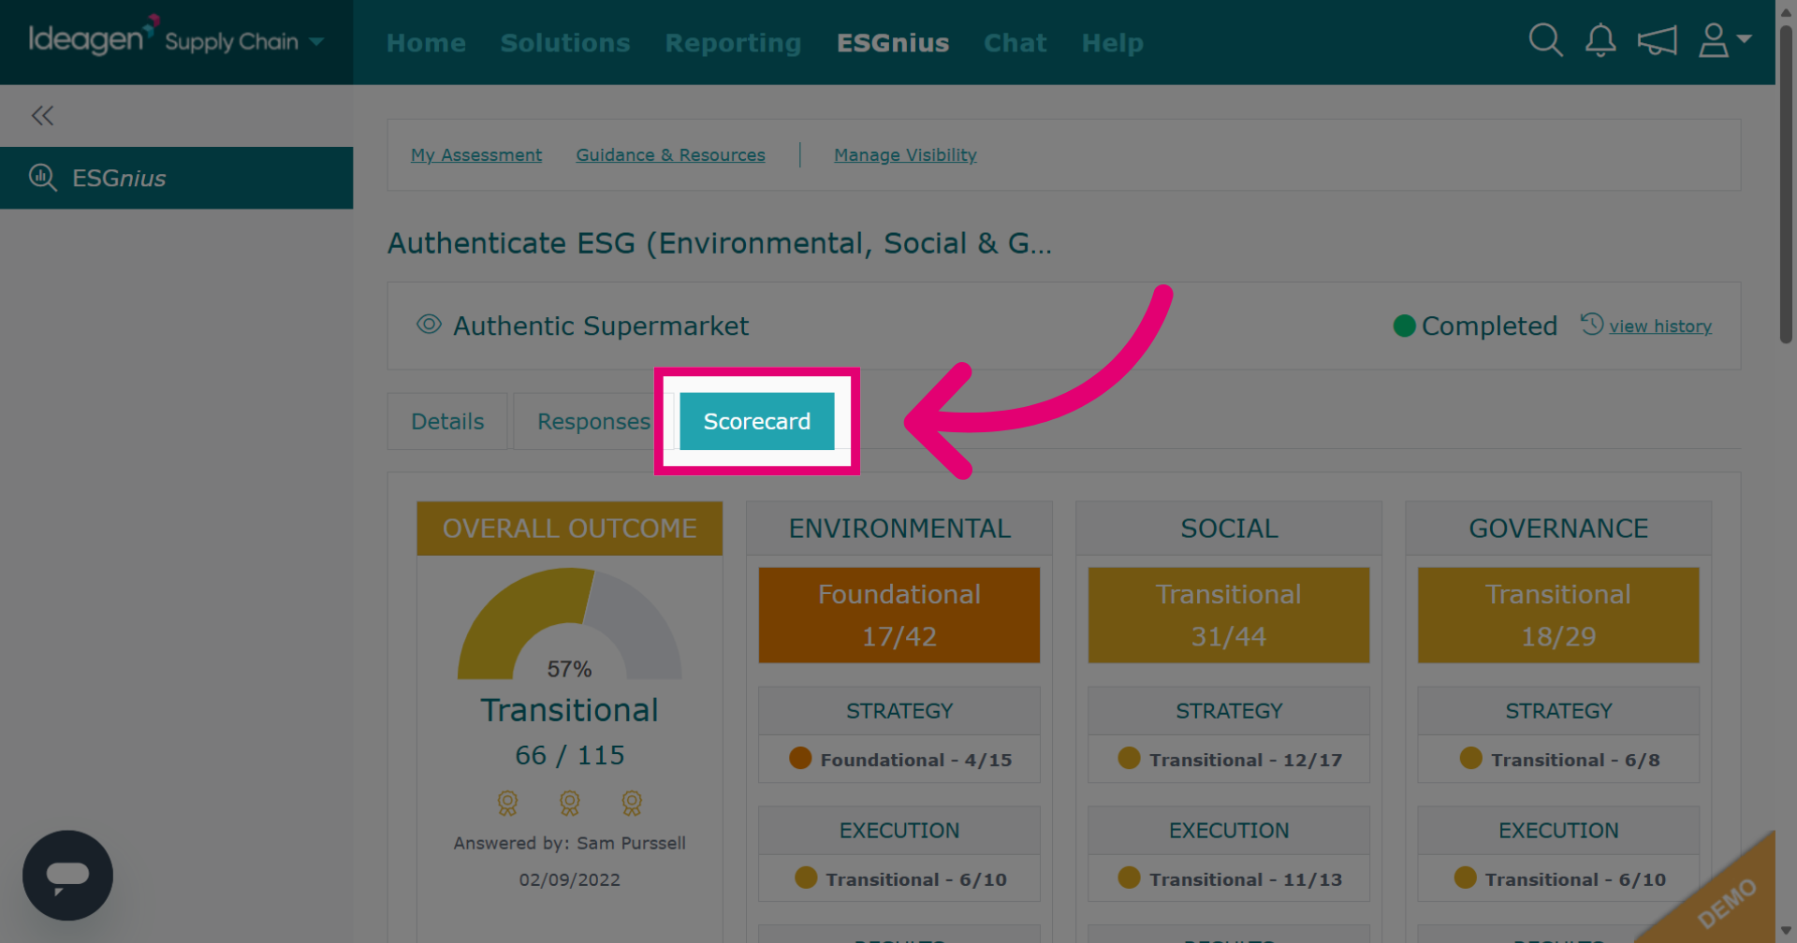Switch to the Scorecard tab
Viewport: 1797px width, 943px height.
(757, 422)
